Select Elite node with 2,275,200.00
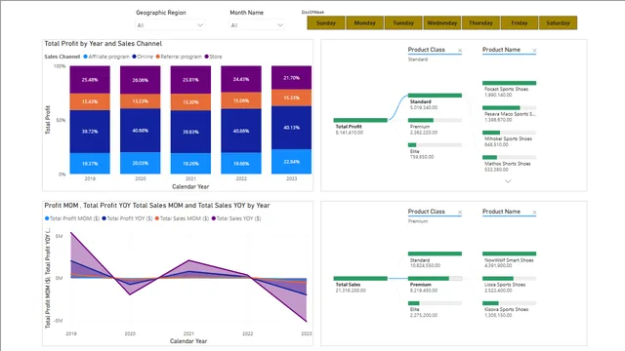625x351 pixels. (435, 303)
